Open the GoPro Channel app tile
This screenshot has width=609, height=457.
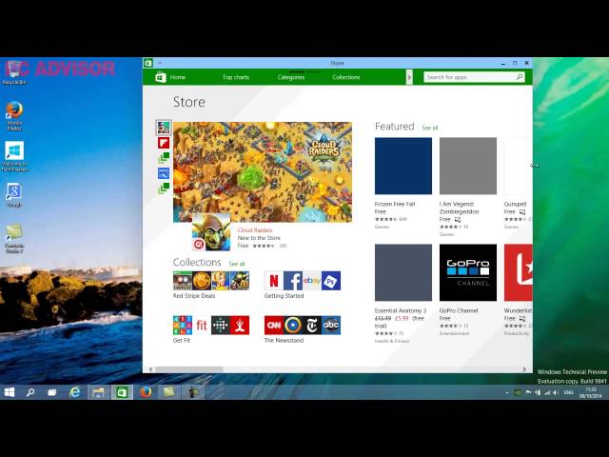point(467,272)
